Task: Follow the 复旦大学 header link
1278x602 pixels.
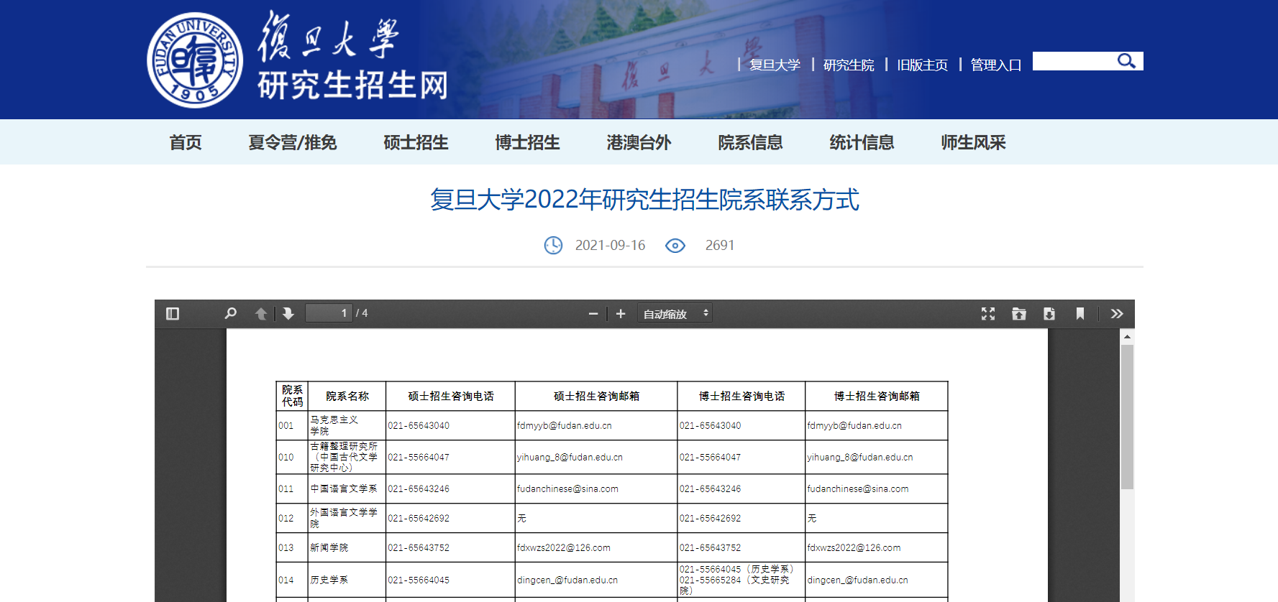Action: pyautogui.click(x=775, y=65)
